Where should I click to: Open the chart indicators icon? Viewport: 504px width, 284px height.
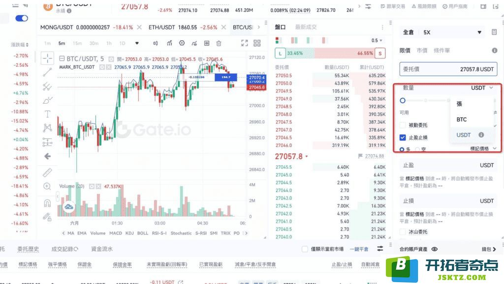pyautogui.click(x=169, y=43)
